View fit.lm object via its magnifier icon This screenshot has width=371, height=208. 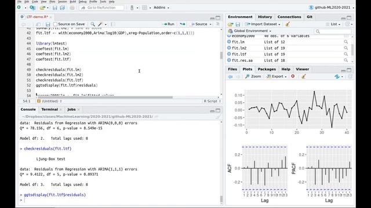coord(345,42)
